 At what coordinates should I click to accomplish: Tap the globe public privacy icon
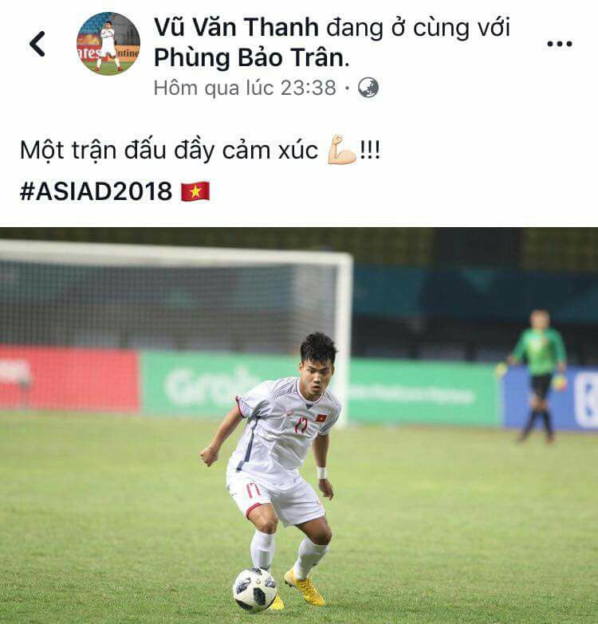368,88
